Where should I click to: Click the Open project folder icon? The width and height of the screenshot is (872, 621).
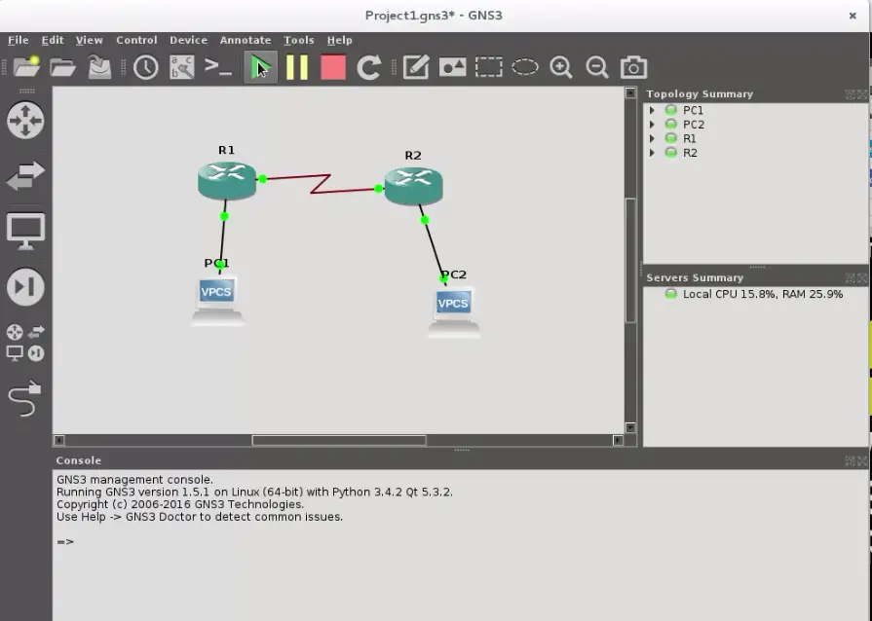62,67
